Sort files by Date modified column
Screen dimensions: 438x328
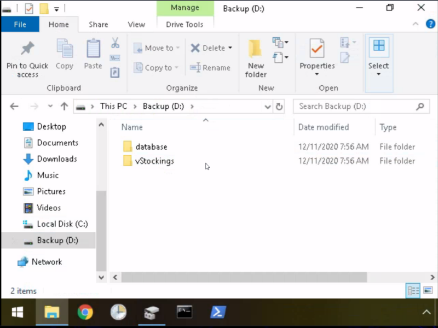pyautogui.click(x=323, y=127)
